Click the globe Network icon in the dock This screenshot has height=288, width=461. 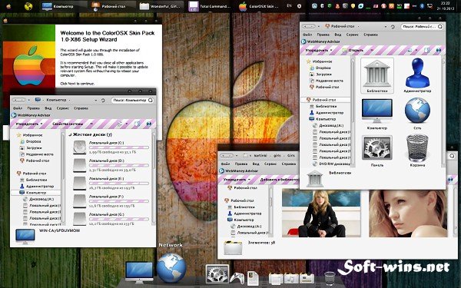[171, 268]
